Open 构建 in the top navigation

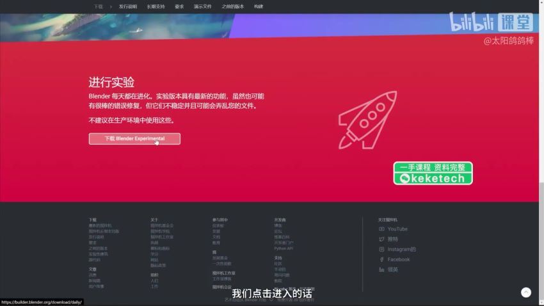point(259,6)
